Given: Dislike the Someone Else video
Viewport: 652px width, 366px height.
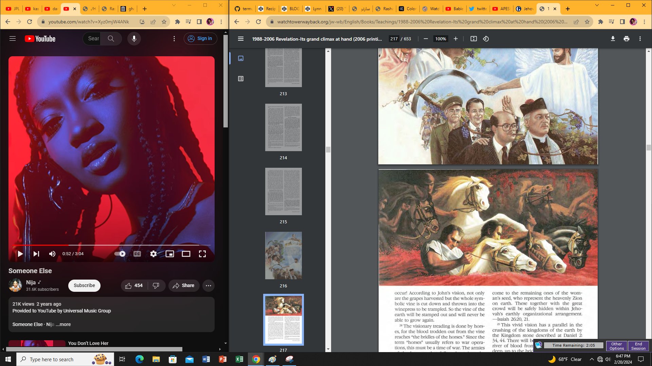Looking at the screenshot, I should 156,286.
